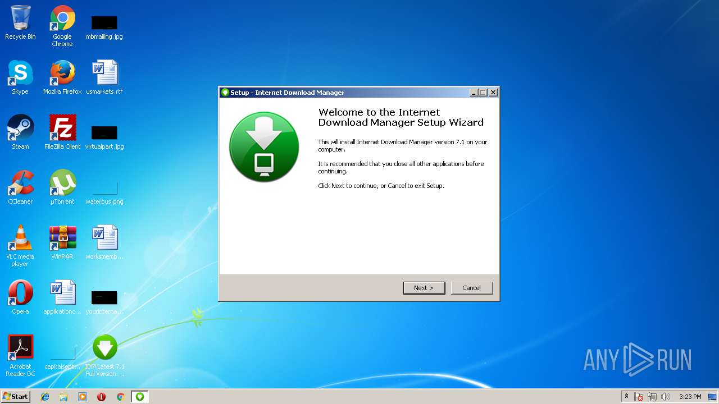Select the Skype desktop shortcut
Image resolution: width=719 pixels, height=404 pixels.
[20, 77]
